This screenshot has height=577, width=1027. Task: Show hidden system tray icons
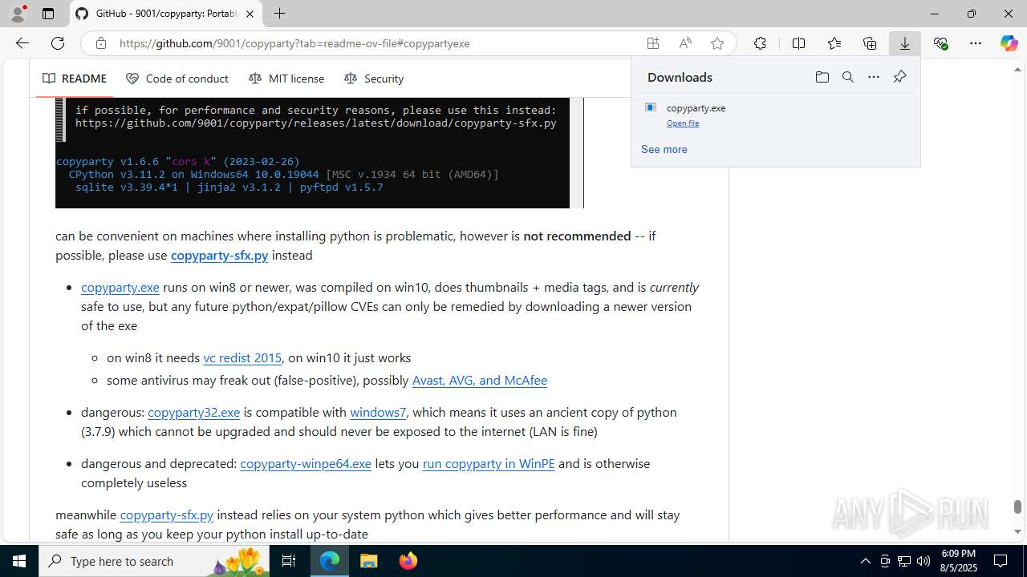click(865, 561)
